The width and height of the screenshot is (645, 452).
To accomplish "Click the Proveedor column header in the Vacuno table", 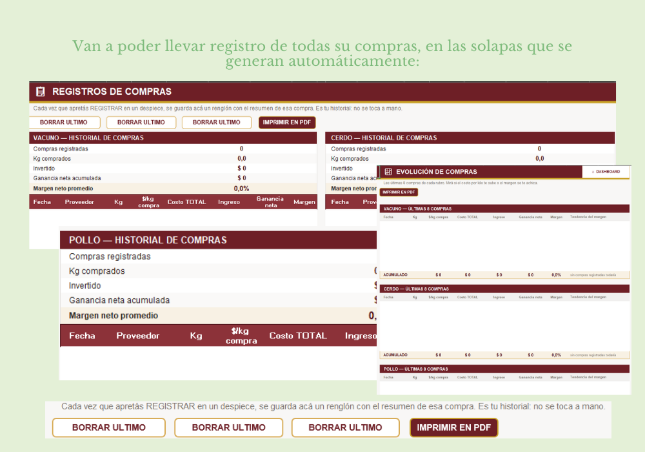I will tap(79, 202).
